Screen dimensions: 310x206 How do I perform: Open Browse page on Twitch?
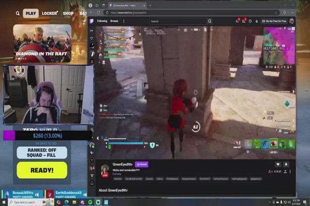(x=114, y=21)
